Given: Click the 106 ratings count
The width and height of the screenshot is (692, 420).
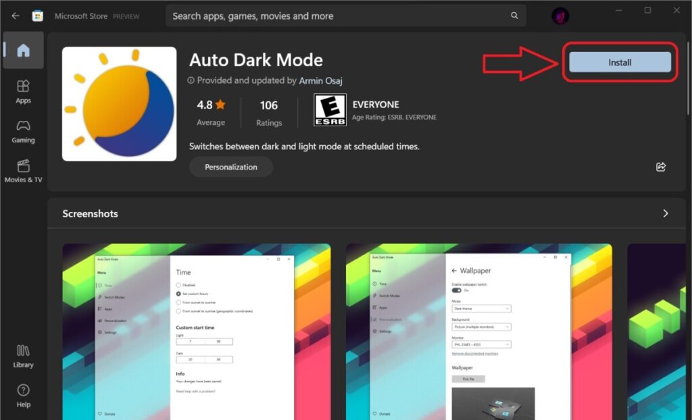Looking at the screenshot, I should (x=269, y=113).
